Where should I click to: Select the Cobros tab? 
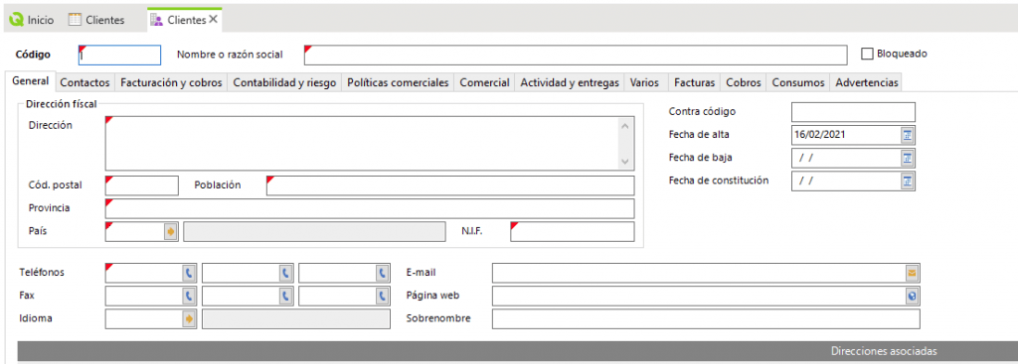tap(744, 83)
